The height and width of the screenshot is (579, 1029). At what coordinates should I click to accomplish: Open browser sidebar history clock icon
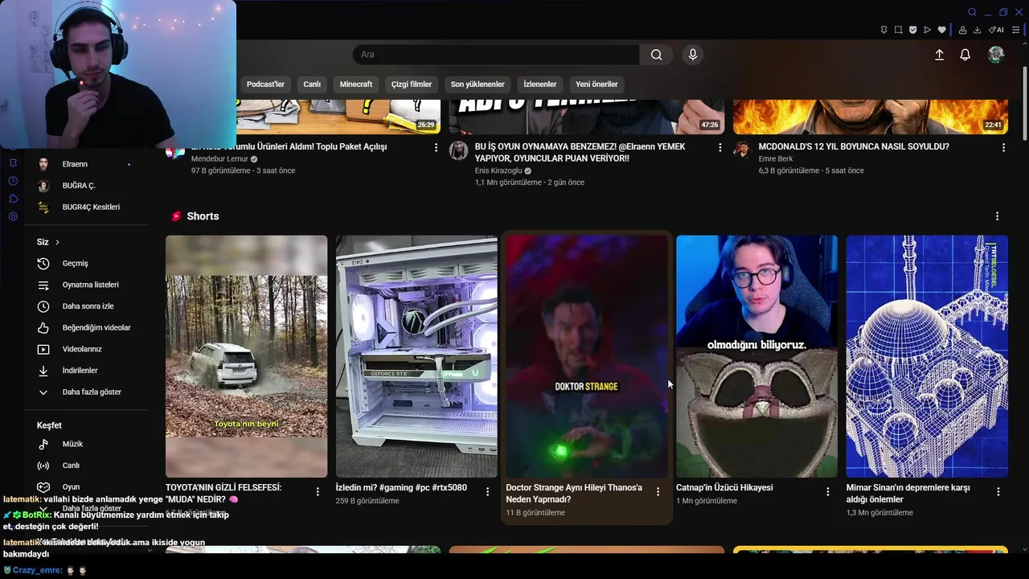pos(13,181)
